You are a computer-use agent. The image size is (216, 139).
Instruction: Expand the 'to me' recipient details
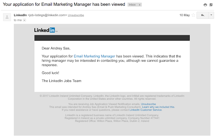click(24, 20)
